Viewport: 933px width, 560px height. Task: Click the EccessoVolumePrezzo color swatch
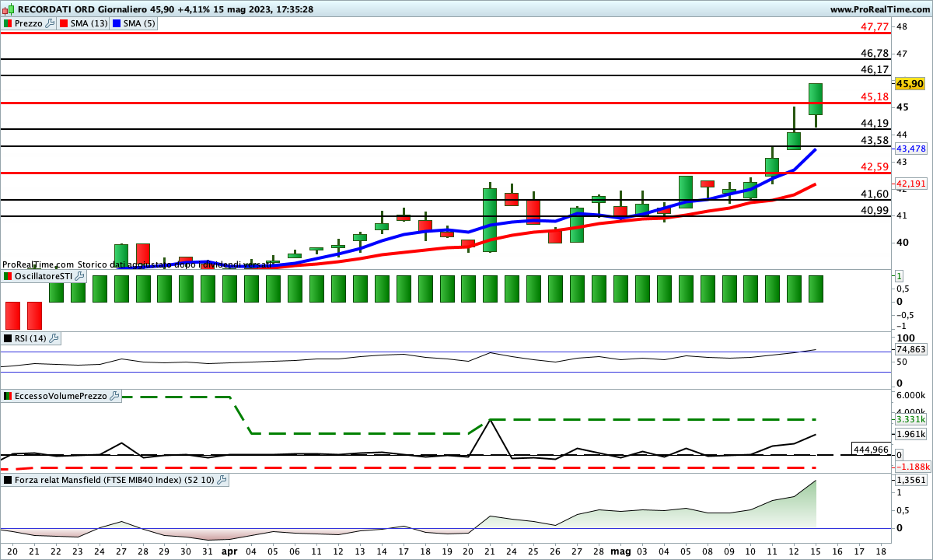(9, 396)
